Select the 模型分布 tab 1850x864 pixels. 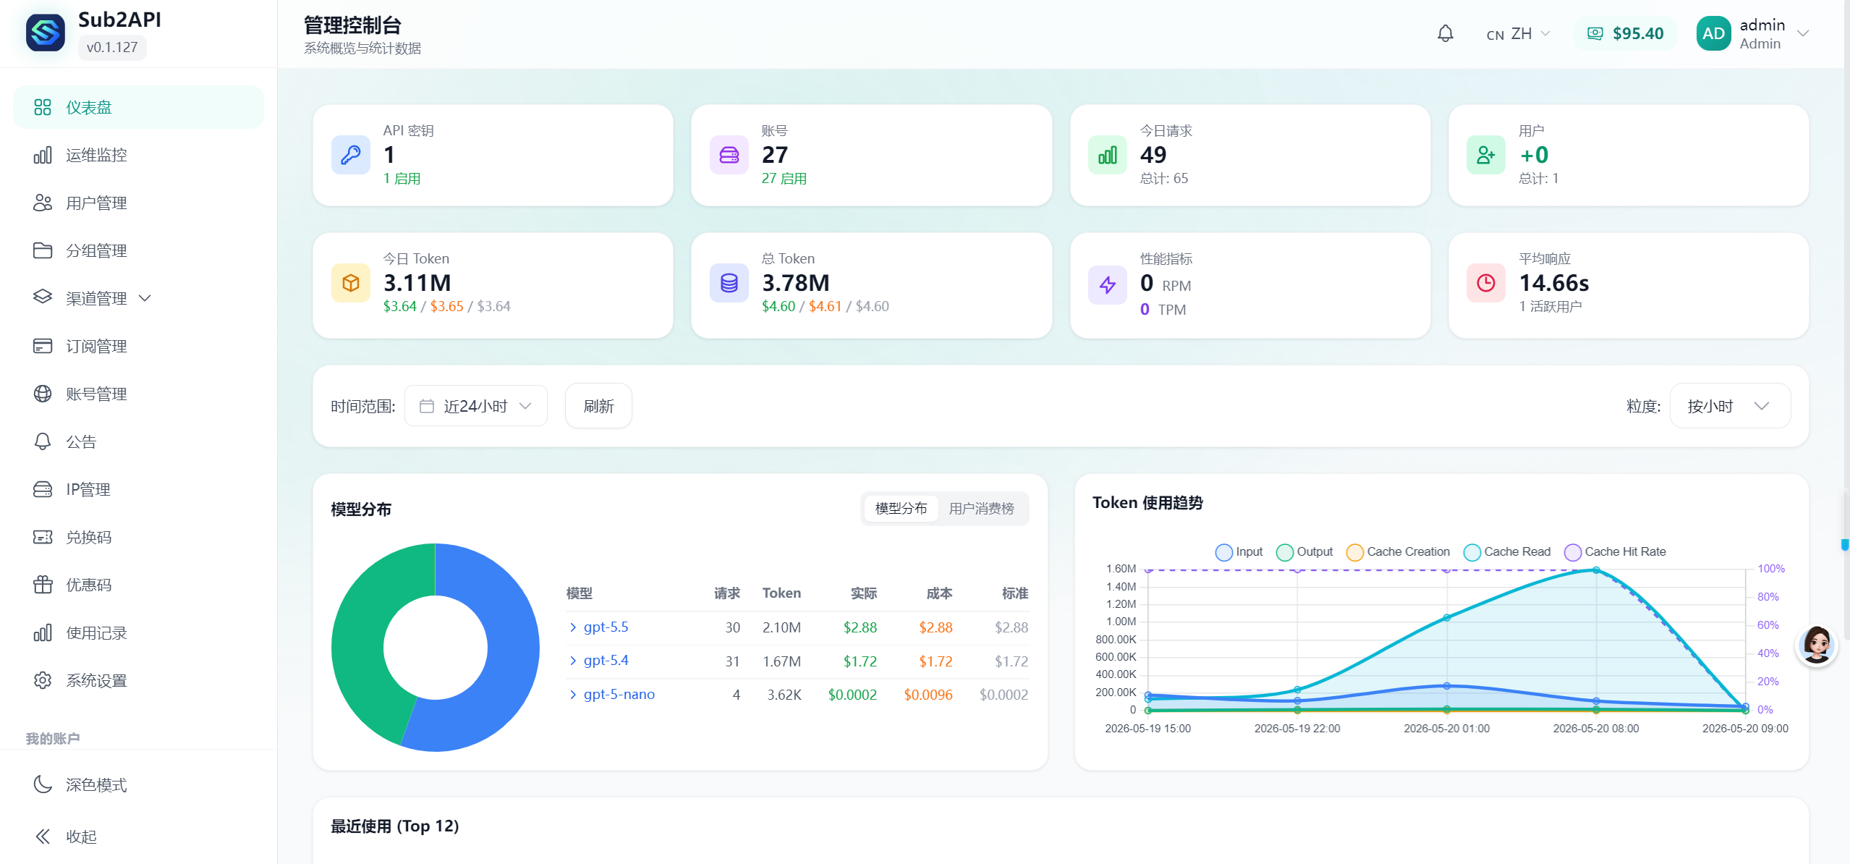(x=901, y=509)
